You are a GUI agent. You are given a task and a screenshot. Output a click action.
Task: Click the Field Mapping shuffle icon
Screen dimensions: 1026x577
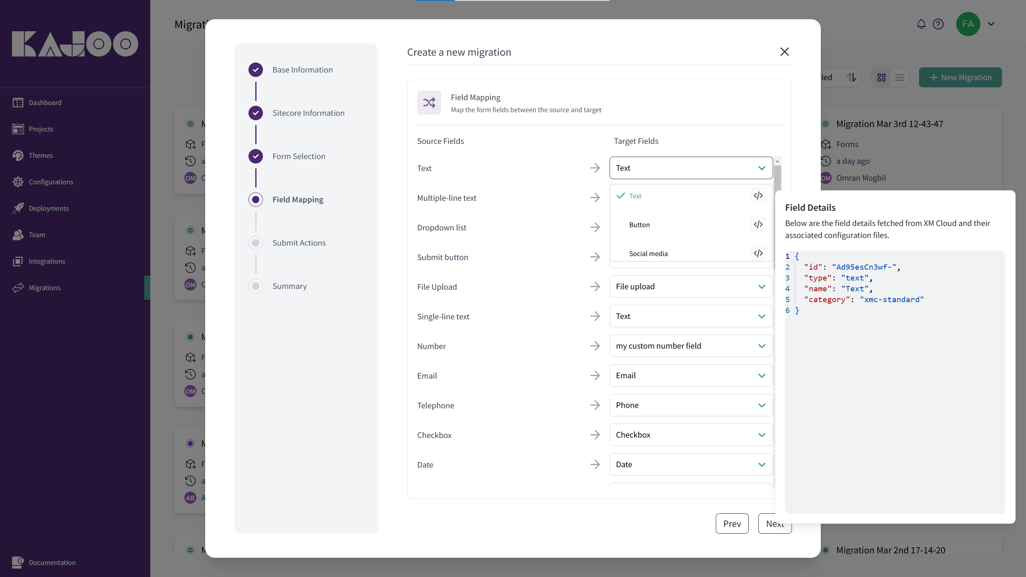point(429,103)
